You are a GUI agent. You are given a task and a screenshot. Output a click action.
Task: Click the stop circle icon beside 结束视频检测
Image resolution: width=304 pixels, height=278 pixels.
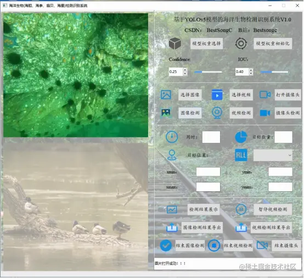pyautogui.click(x=214, y=246)
